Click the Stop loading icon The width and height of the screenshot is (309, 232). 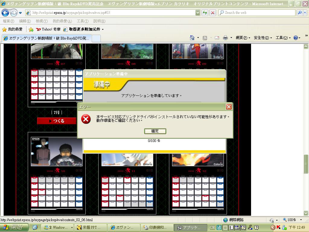click(213, 13)
